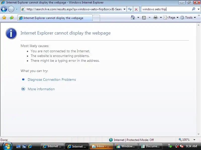Open a new blank tab
The image size is (201, 150).
[x=96, y=18]
